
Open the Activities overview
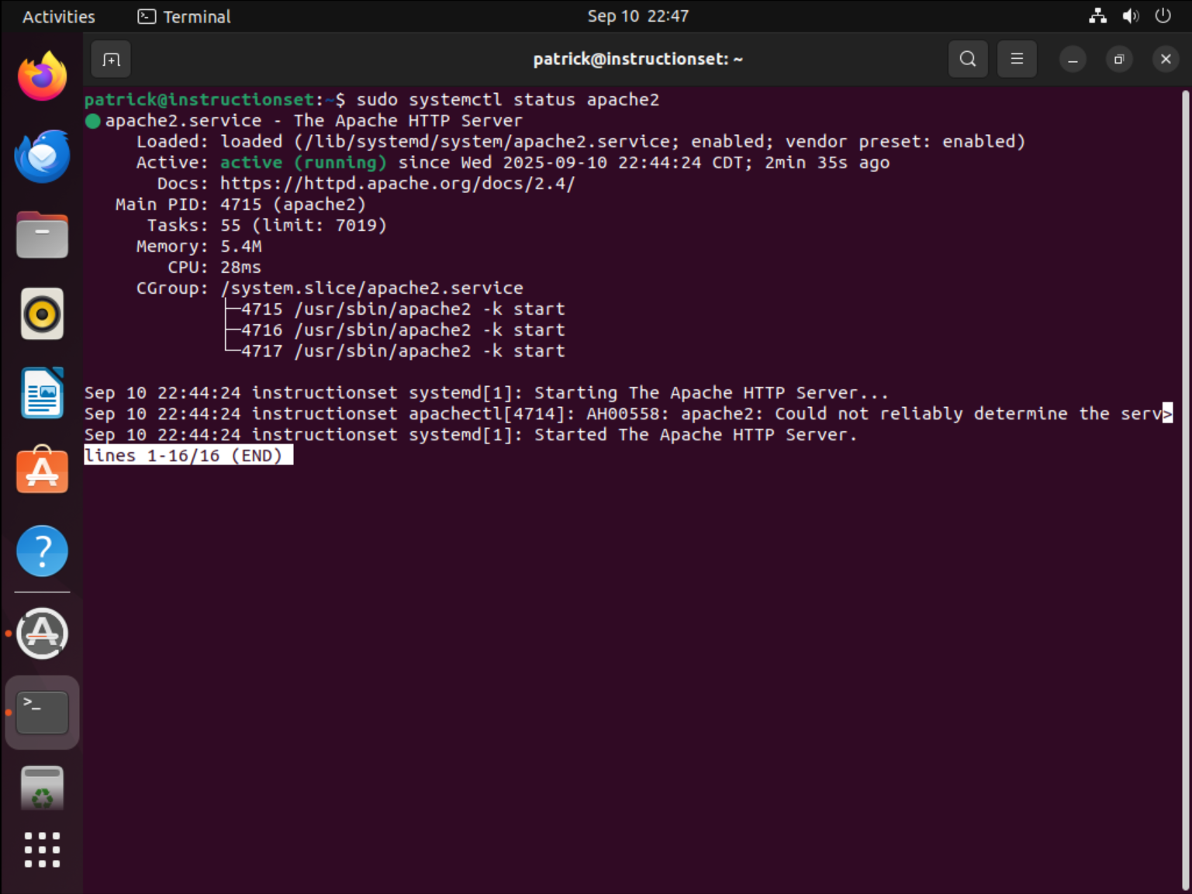click(59, 16)
